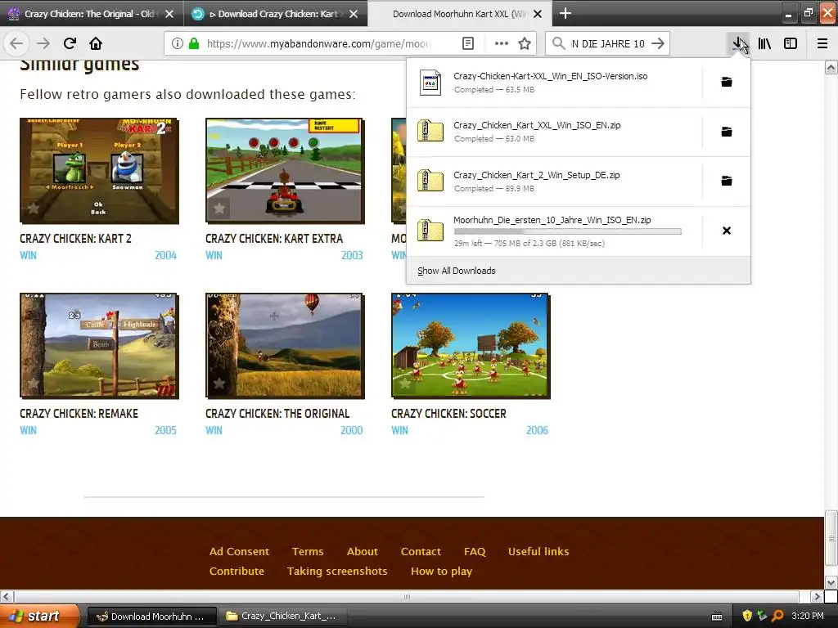Click CRAZY CHICKEN: KART 2 title link
The height and width of the screenshot is (628, 838).
(x=75, y=239)
